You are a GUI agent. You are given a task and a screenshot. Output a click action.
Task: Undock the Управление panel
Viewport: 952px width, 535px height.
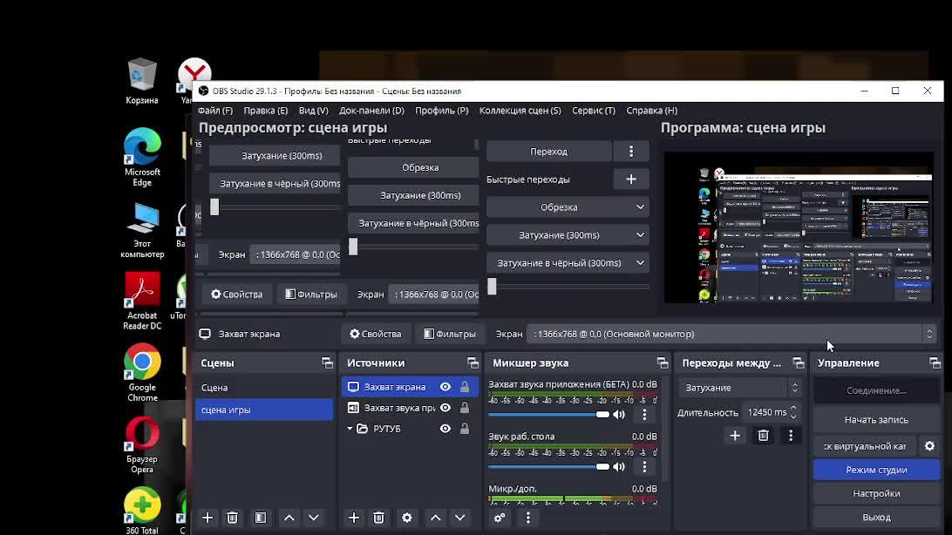(x=935, y=362)
